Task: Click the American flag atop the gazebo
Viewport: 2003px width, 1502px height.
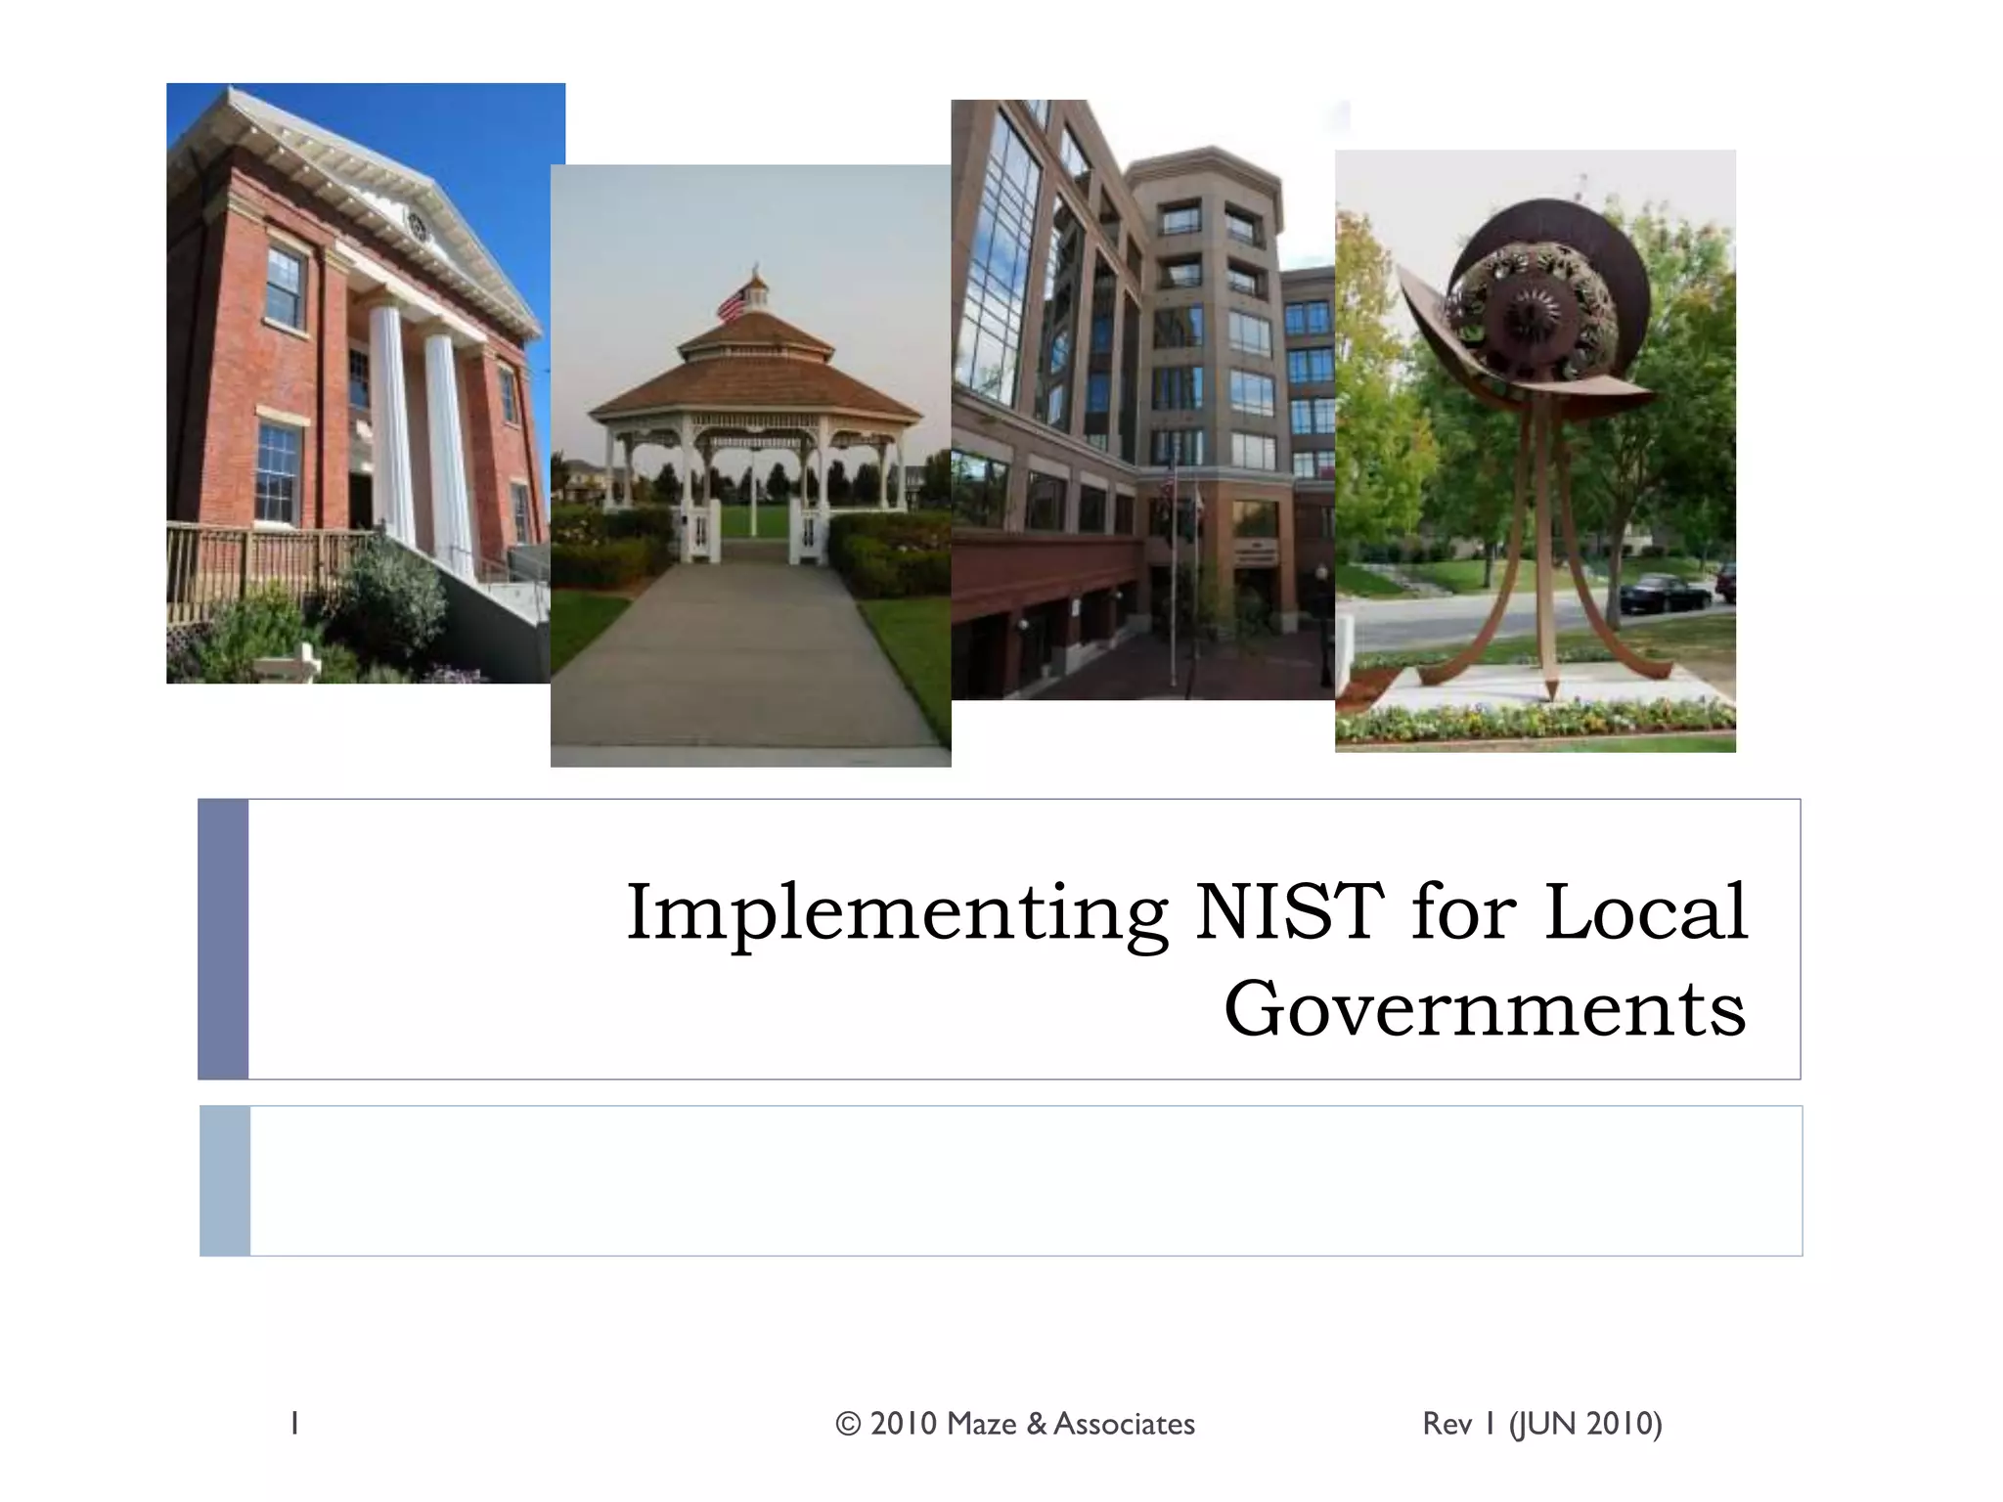Action: click(x=733, y=301)
